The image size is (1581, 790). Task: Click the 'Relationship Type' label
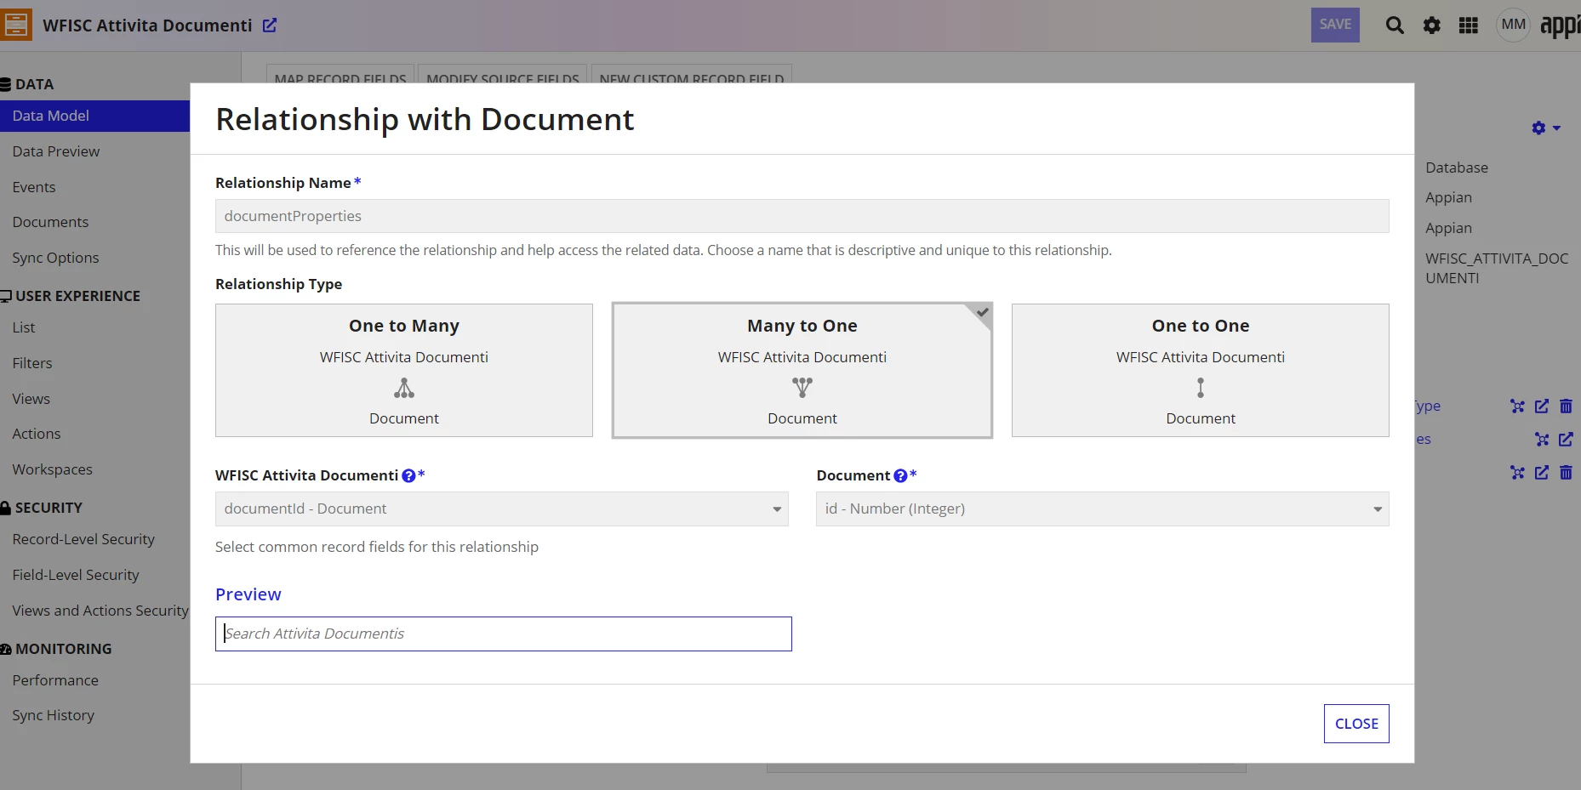(x=279, y=284)
